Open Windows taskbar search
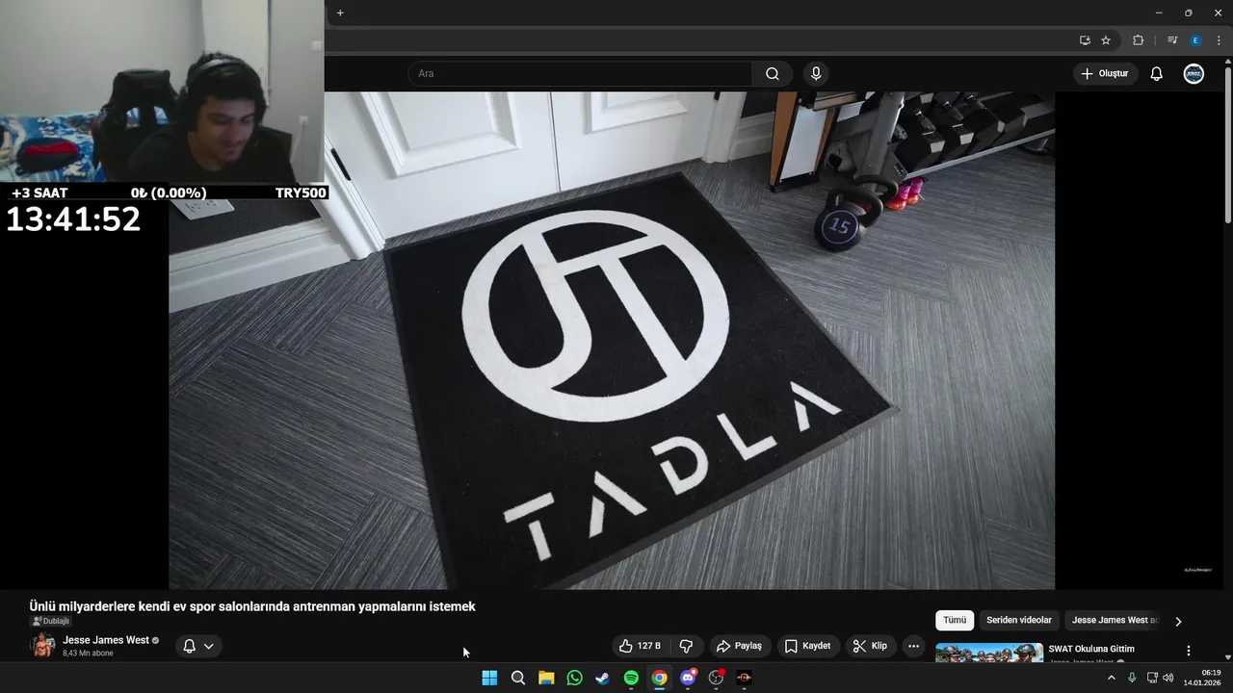This screenshot has height=693, width=1233. pos(518,678)
